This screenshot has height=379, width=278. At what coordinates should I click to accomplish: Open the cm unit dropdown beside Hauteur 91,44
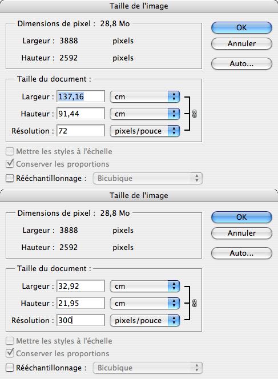pos(145,114)
